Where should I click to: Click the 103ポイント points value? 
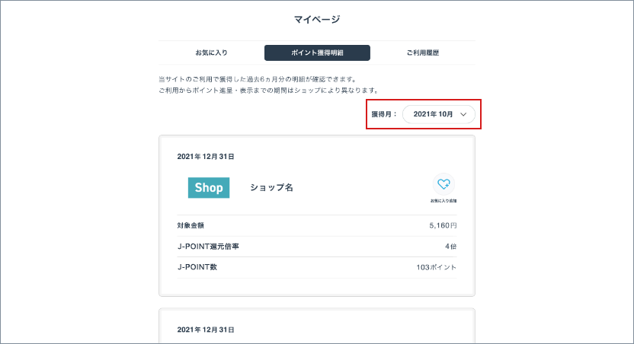[437, 267]
